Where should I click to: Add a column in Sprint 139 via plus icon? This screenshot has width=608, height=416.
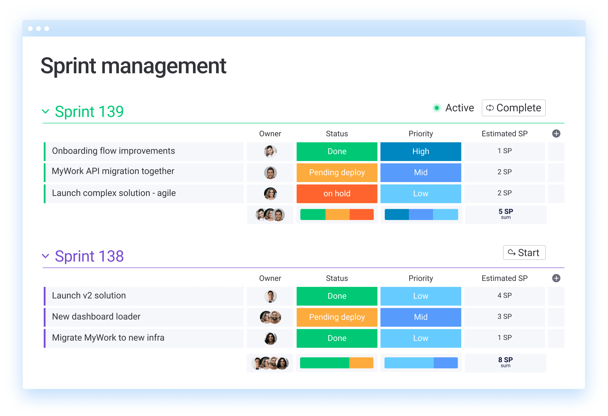[x=556, y=134]
